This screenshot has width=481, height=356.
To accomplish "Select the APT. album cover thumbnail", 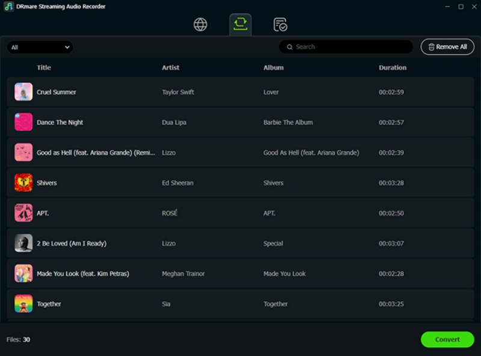I will [x=23, y=213].
